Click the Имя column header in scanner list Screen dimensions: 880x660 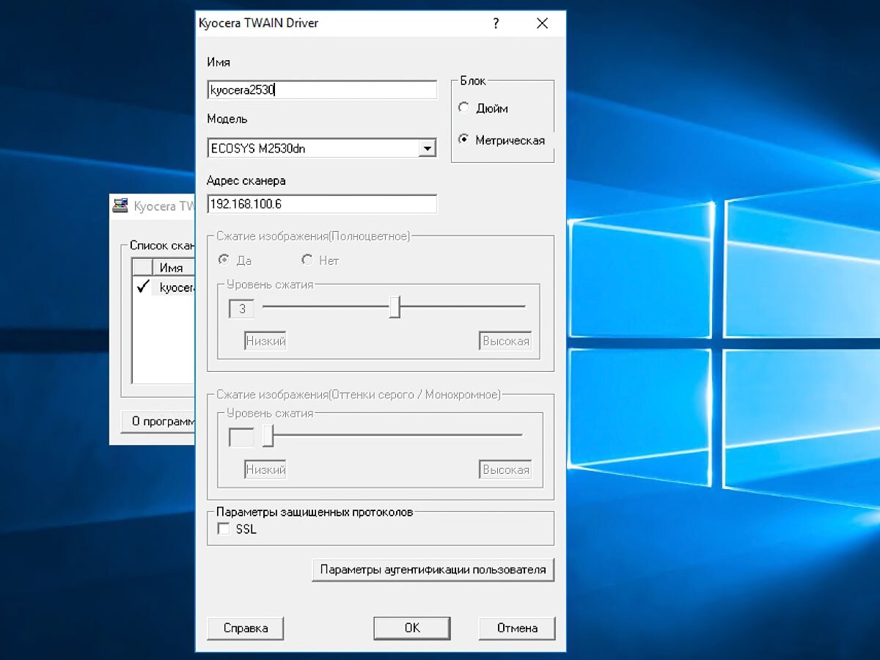(175, 268)
